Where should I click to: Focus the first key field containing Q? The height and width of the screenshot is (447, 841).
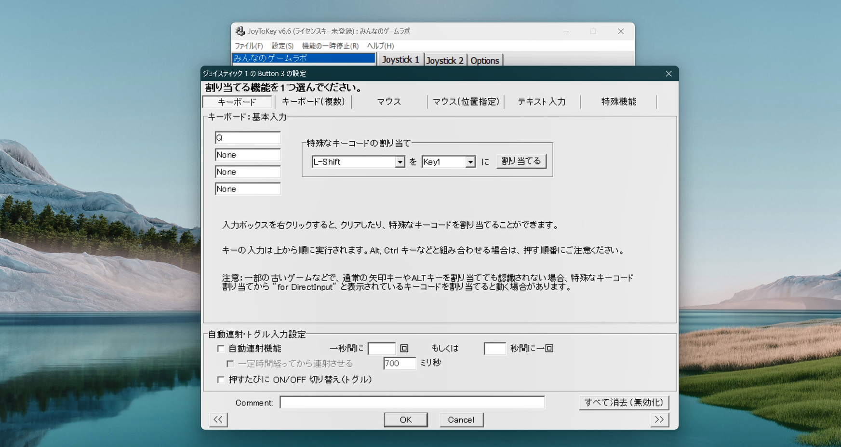pos(248,138)
